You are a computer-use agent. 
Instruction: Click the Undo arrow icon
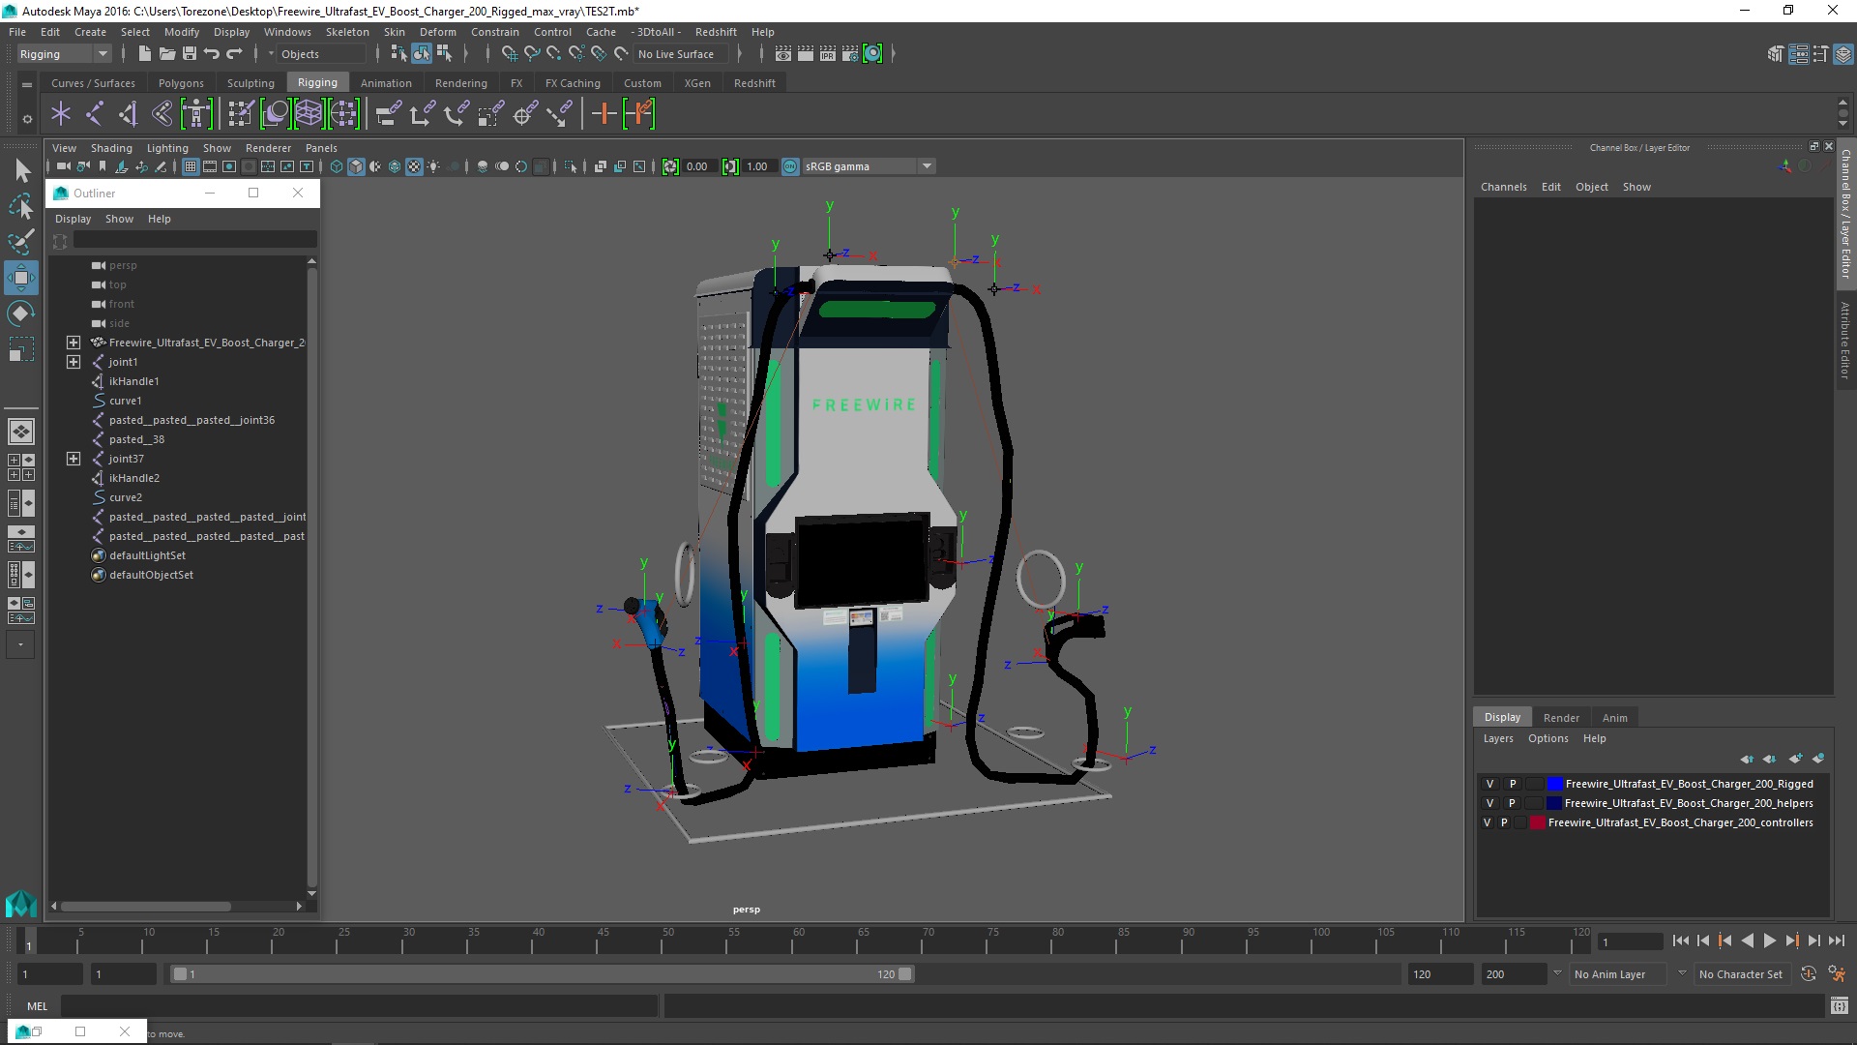click(211, 54)
